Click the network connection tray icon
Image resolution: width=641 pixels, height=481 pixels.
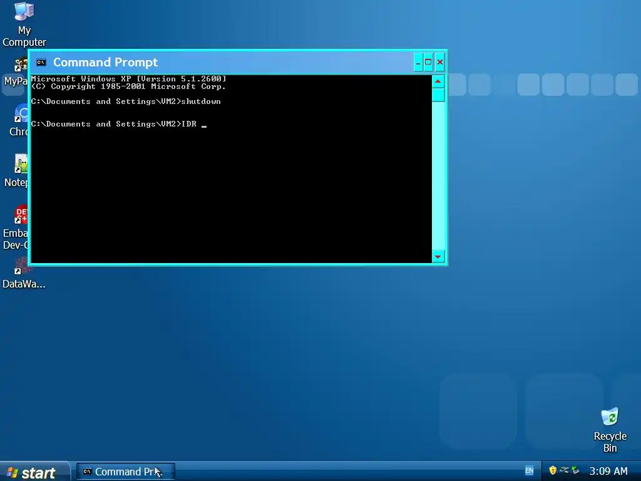(x=564, y=470)
